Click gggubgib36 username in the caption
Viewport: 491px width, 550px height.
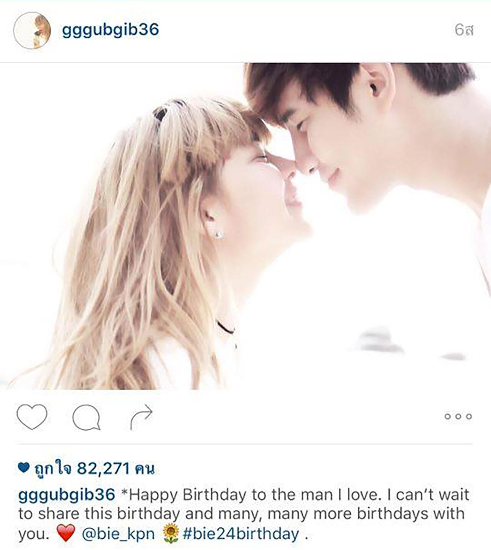click(x=67, y=495)
